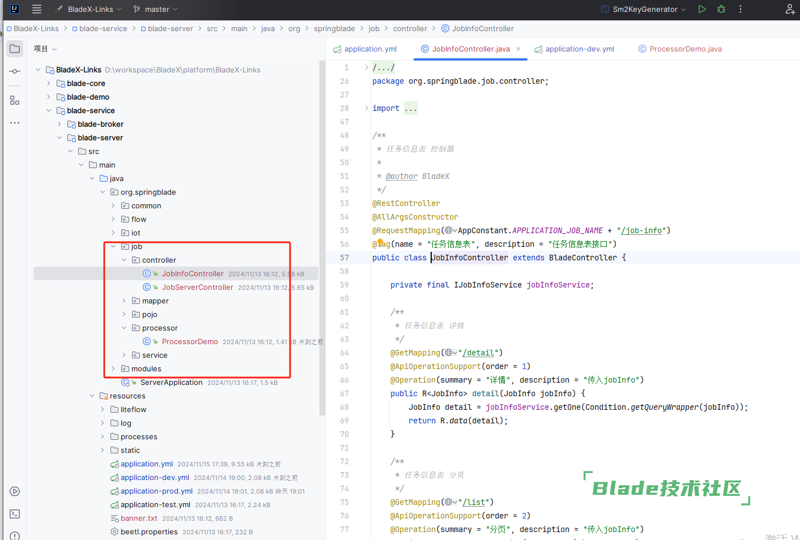Click the web mapping globe icon on RequestMapping line
This screenshot has height=540, width=800.
click(449, 230)
